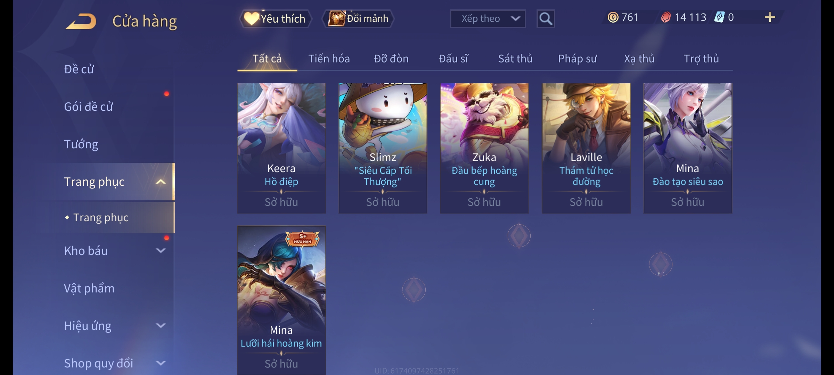Tap the gold coin balance icon
Image resolution: width=834 pixels, height=375 pixels.
(x=613, y=17)
